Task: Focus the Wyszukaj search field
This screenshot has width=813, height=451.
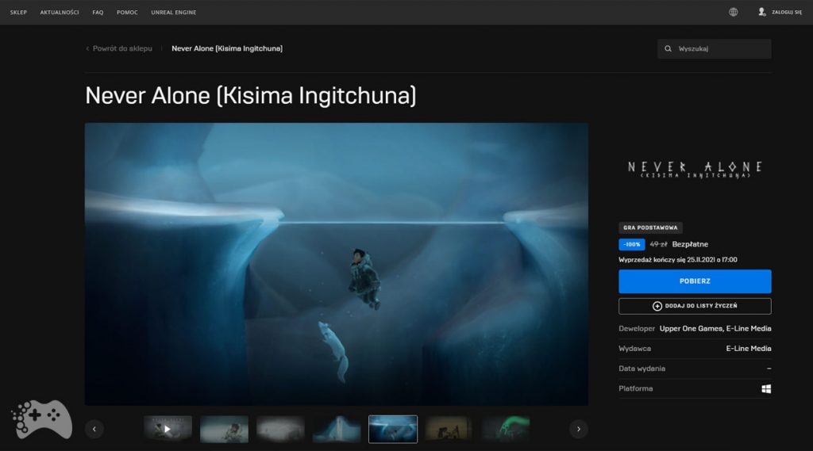Action: click(x=715, y=48)
